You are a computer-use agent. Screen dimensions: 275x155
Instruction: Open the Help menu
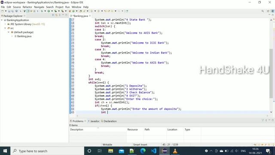(86, 7)
